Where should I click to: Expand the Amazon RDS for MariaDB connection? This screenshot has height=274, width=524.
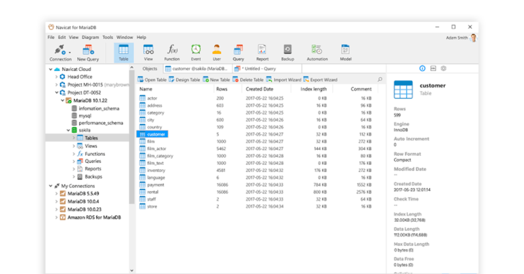[x=56, y=217]
